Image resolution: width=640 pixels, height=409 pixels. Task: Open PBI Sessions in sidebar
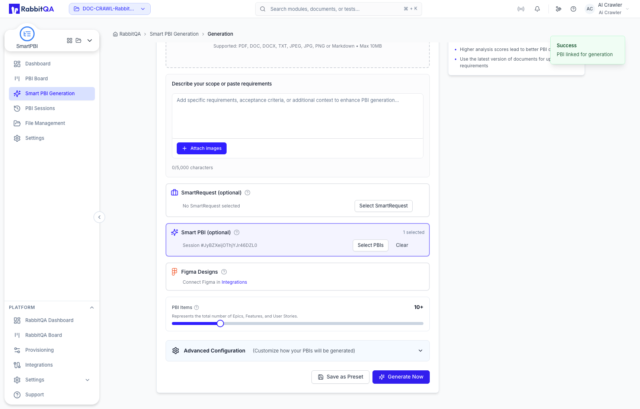(x=52, y=108)
